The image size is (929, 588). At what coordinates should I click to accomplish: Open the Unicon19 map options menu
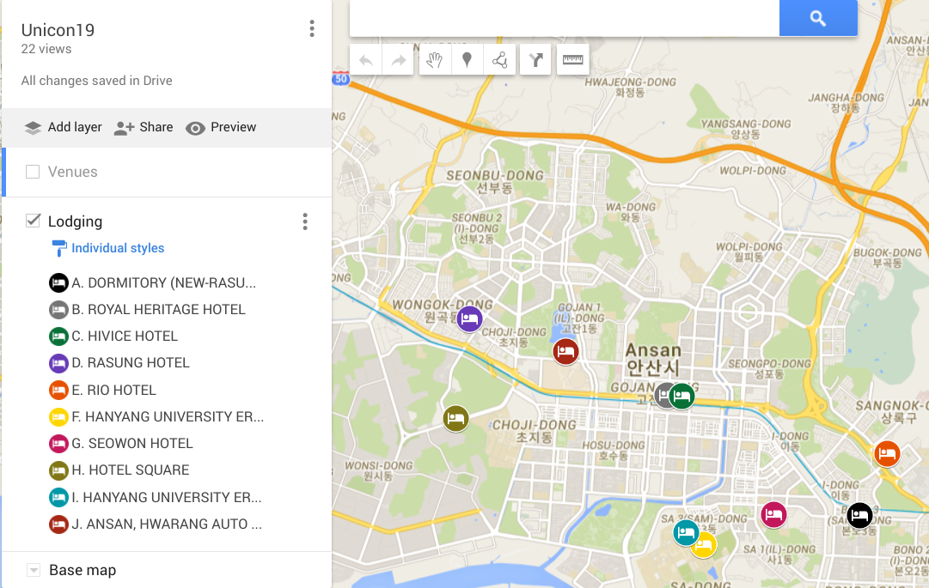click(312, 28)
